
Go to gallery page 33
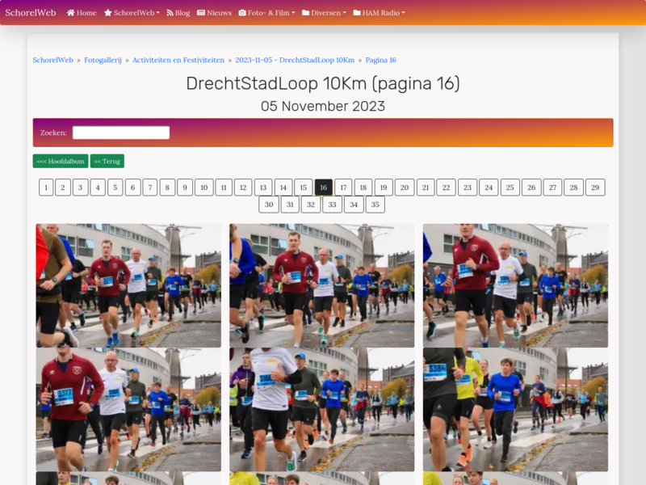point(332,205)
